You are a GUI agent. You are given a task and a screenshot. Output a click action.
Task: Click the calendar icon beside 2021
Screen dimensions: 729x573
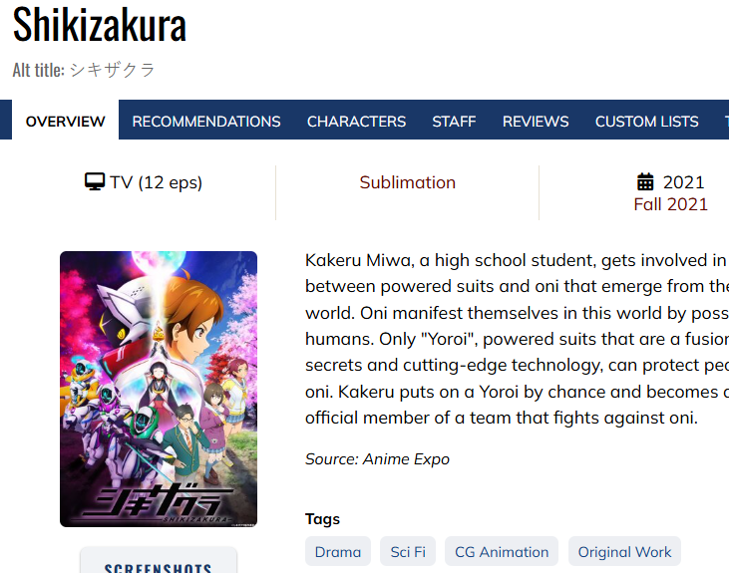pyautogui.click(x=645, y=181)
